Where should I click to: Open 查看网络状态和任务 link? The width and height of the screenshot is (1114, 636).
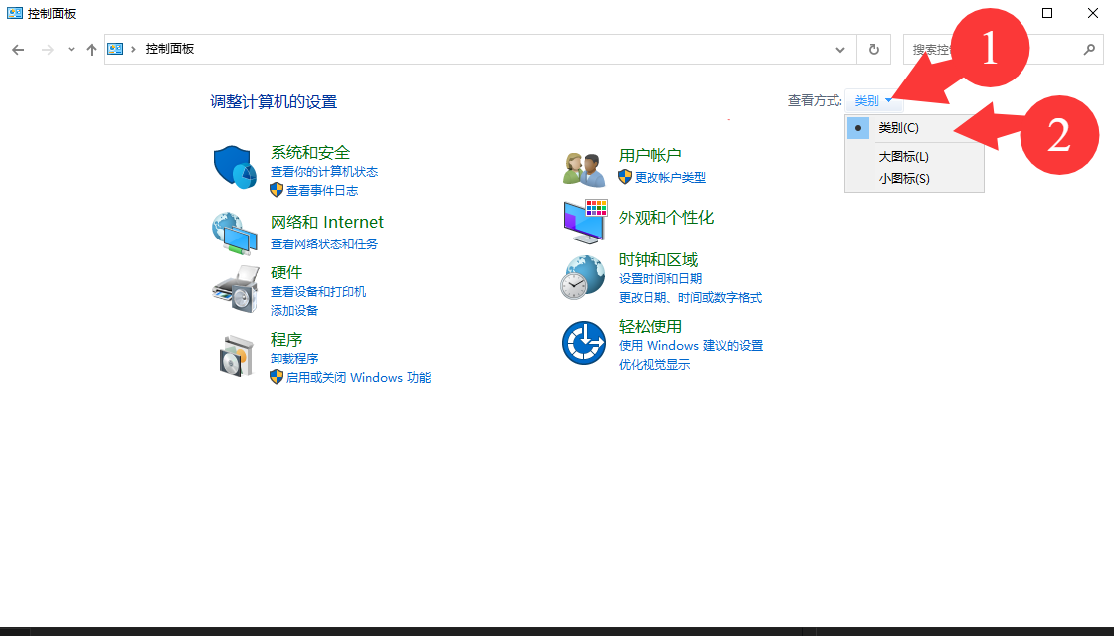coord(324,244)
